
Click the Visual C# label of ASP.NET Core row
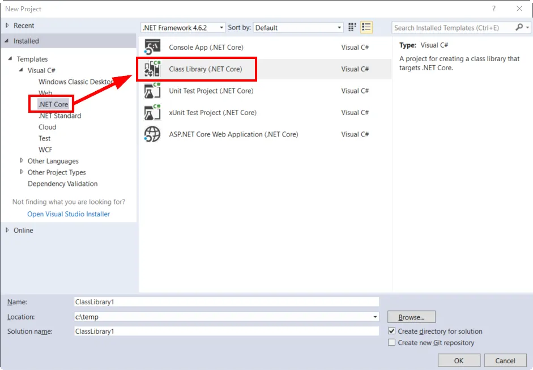pos(355,134)
